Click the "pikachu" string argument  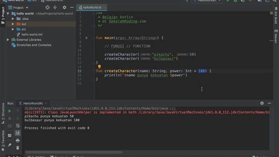[162, 54]
